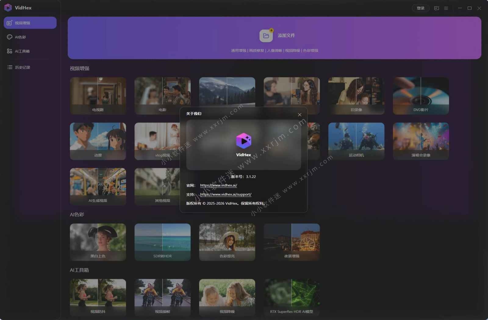Choose the 电视剧 enhancement preset
This screenshot has height=320, width=488.
click(98, 96)
